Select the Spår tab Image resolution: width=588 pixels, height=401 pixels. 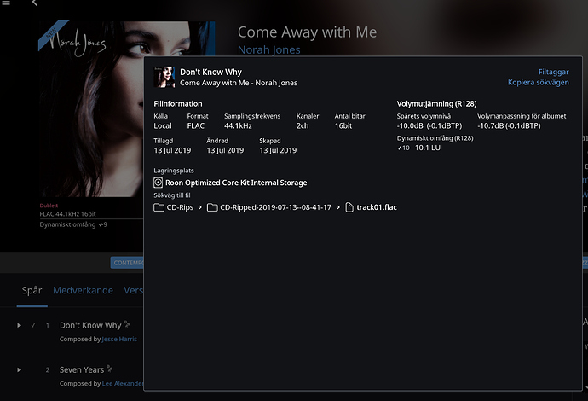coord(32,291)
